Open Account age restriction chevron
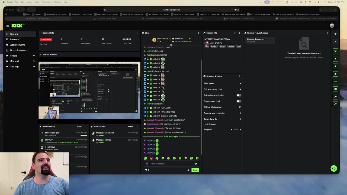 240,113
